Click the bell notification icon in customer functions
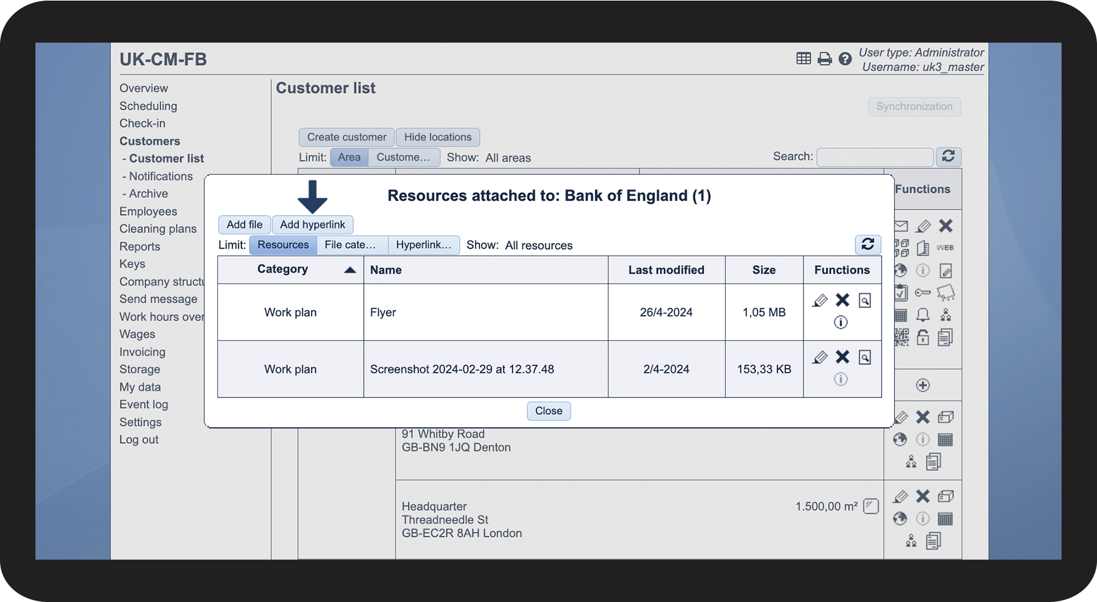This screenshot has height=602, width=1097. click(x=923, y=315)
